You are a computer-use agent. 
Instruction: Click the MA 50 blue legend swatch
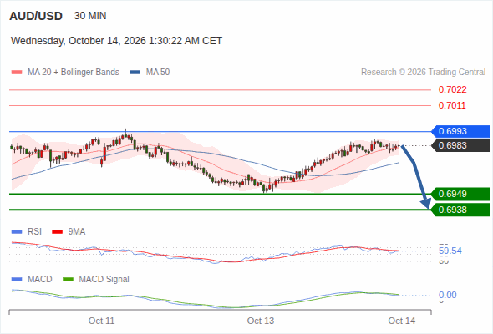(x=135, y=73)
